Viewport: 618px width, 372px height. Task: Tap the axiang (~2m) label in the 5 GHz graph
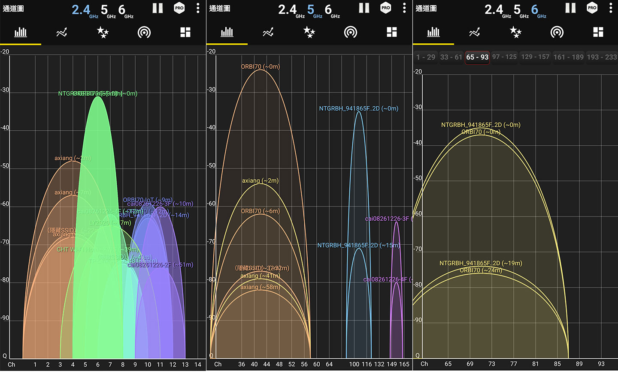(x=260, y=180)
